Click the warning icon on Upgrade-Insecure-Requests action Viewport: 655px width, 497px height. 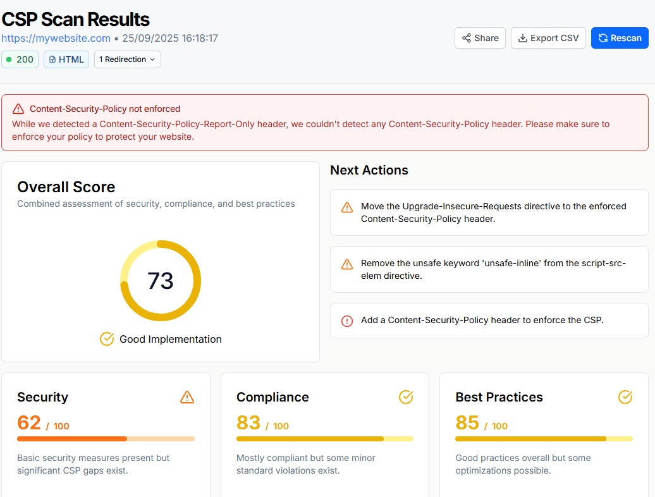(x=346, y=207)
